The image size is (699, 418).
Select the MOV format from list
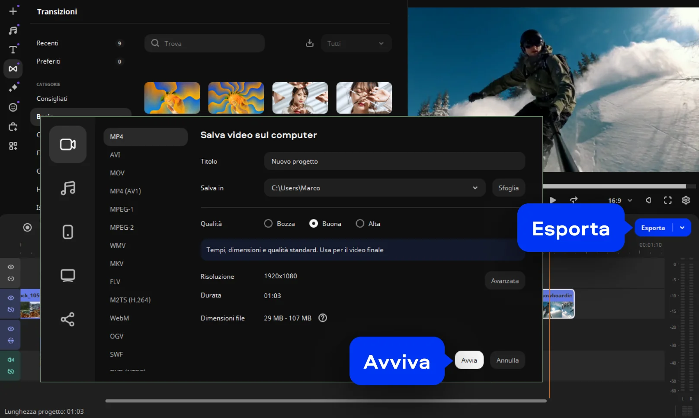pos(117,173)
